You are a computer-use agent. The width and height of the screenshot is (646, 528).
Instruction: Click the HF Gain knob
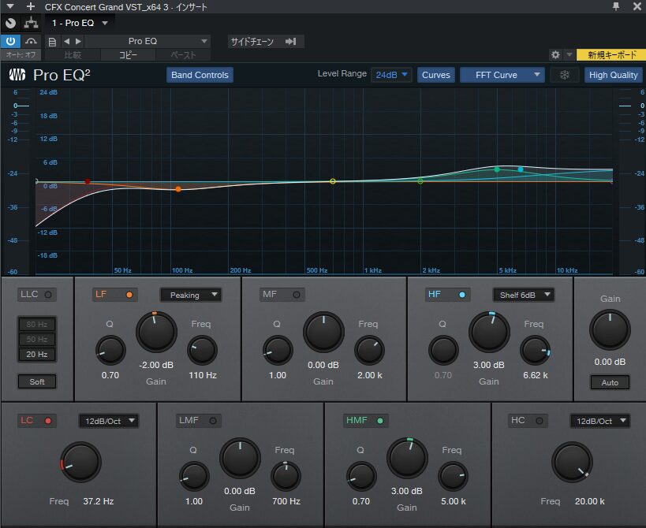click(489, 332)
